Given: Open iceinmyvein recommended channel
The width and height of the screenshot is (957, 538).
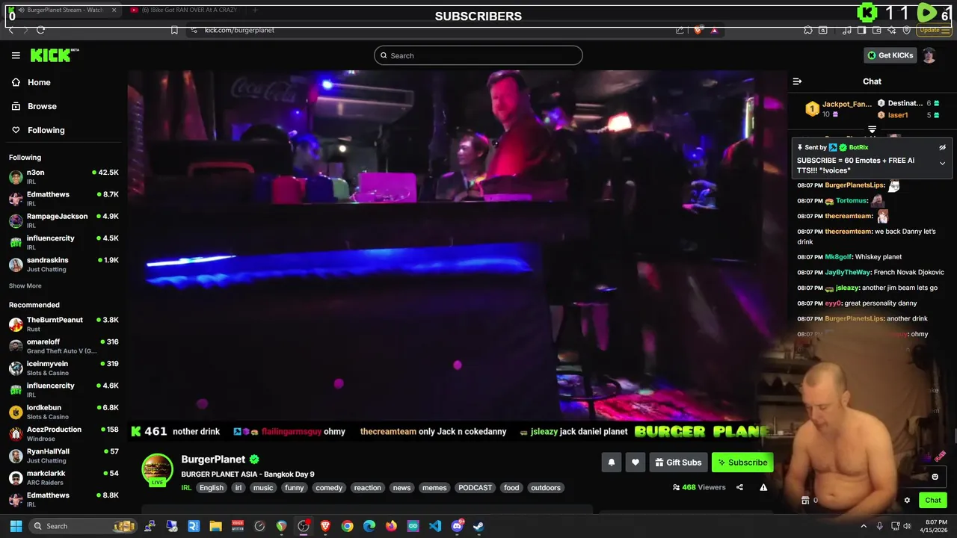Looking at the screenshot, I should click(64, 368).
